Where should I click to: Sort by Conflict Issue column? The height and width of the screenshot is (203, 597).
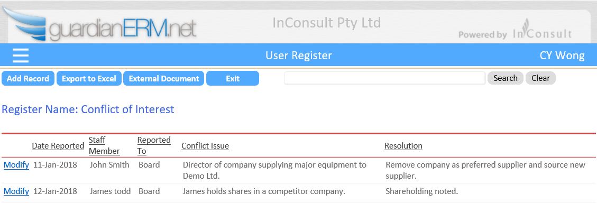click(x=205, y=146)
